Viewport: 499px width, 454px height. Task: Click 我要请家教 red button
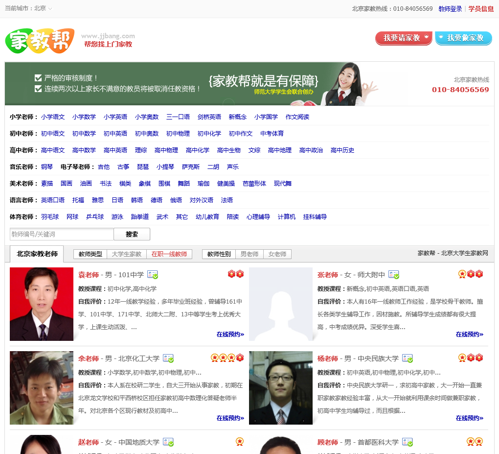pos(404,38)
